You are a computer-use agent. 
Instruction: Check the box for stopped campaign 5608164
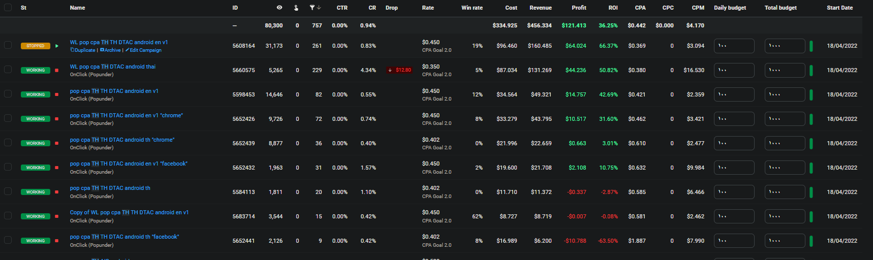coord(8,45)
